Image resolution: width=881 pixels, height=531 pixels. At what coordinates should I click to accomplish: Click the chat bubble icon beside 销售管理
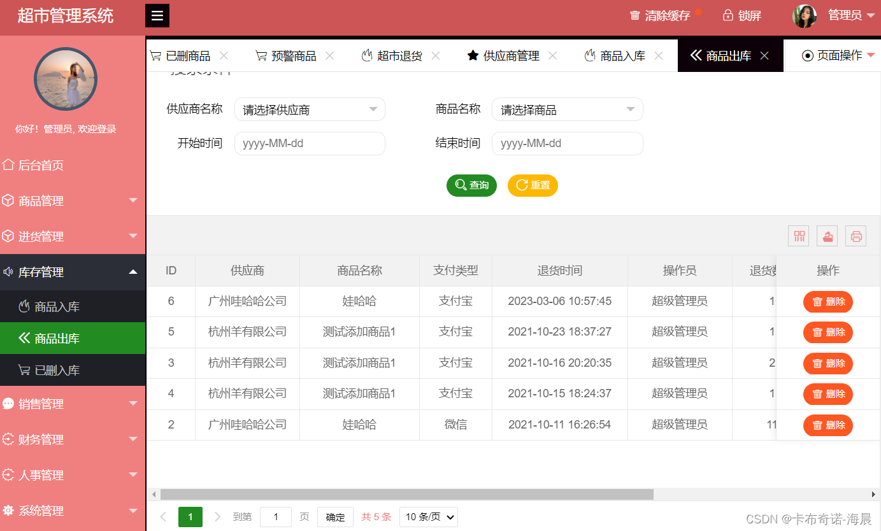[x=8, y=404]
